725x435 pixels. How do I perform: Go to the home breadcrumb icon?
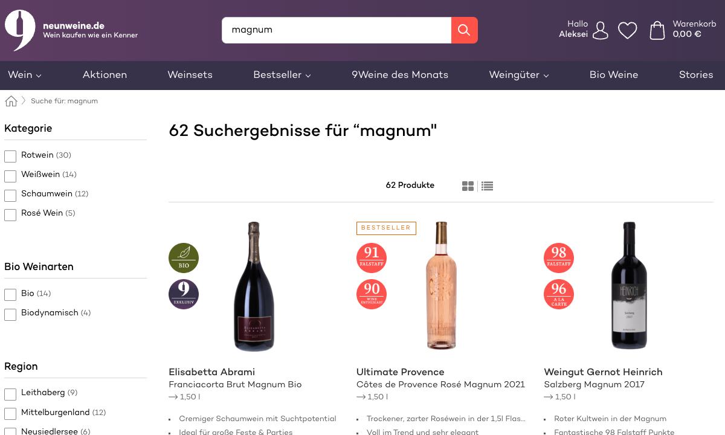point(11,101)
